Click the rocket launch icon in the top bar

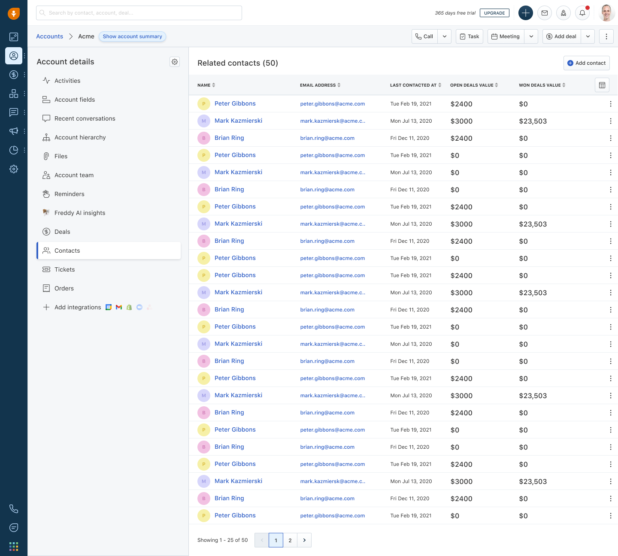[x=563, y=13]
